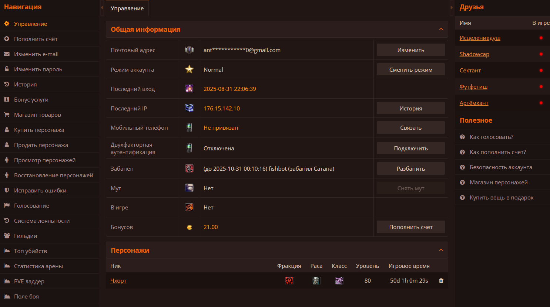
Task: Collapse the Персонажи section
Action: click(441, 250)
